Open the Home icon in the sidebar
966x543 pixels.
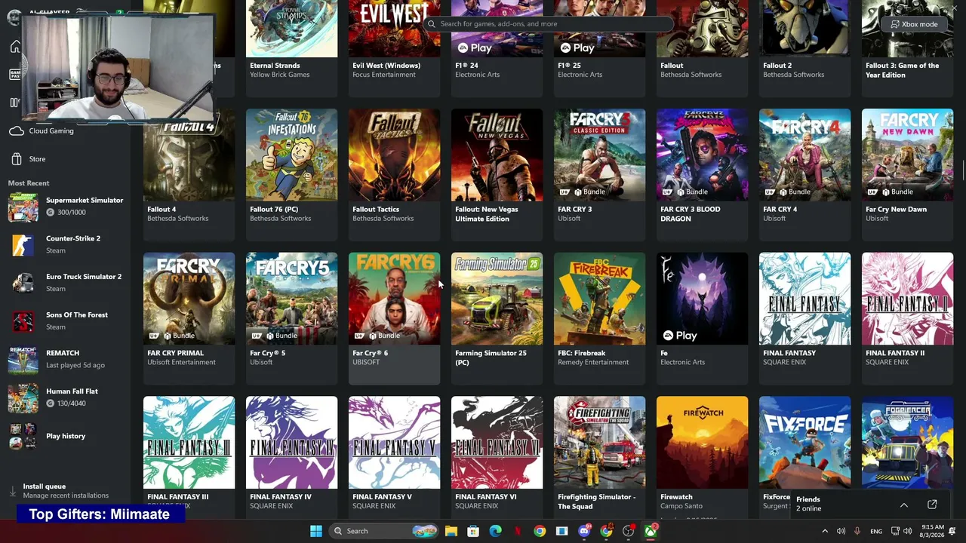coord(15,48)
